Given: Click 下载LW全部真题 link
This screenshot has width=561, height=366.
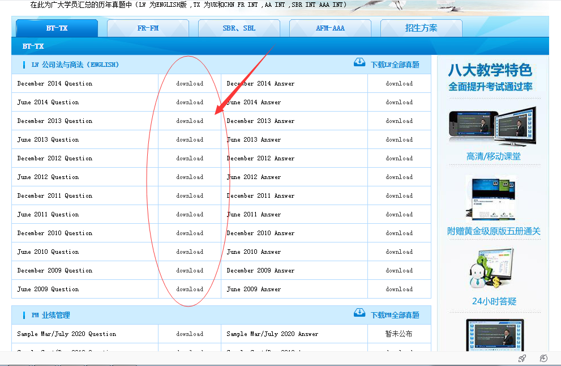Looking at the screenshot, I should (x=395, y=65).
